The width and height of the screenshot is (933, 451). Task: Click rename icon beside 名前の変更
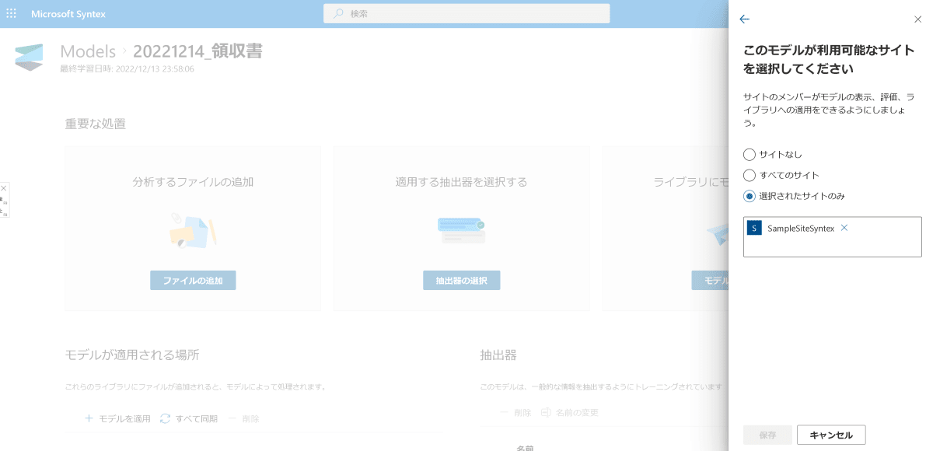coord(546,412)
